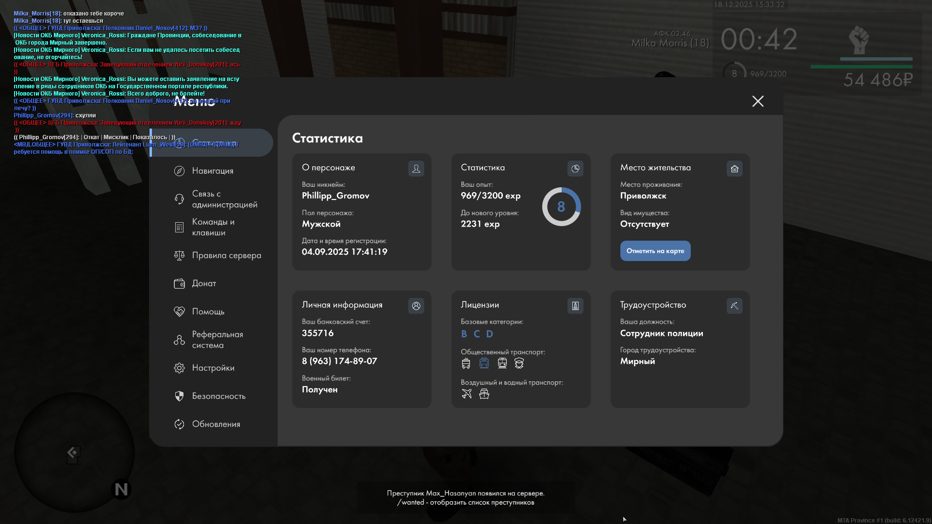Image resolution: width=932 pixels, height=524 pixels.
Task: Click the profile icon in О персонаже card
Action: [416, 168]
